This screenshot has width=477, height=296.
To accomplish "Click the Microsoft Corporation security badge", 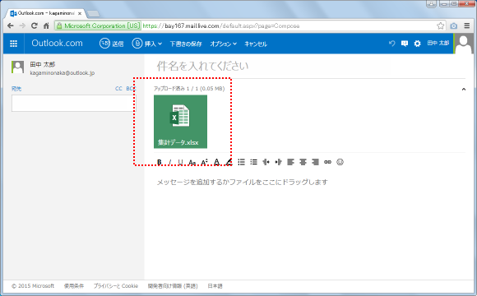I will pos(98,25).
